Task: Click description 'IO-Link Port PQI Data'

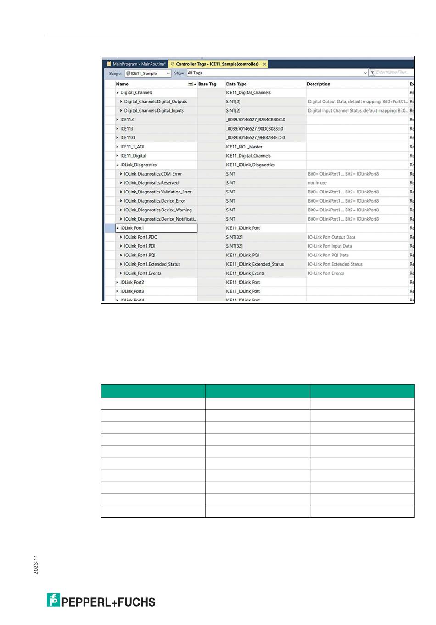Action: pos(328,255)
